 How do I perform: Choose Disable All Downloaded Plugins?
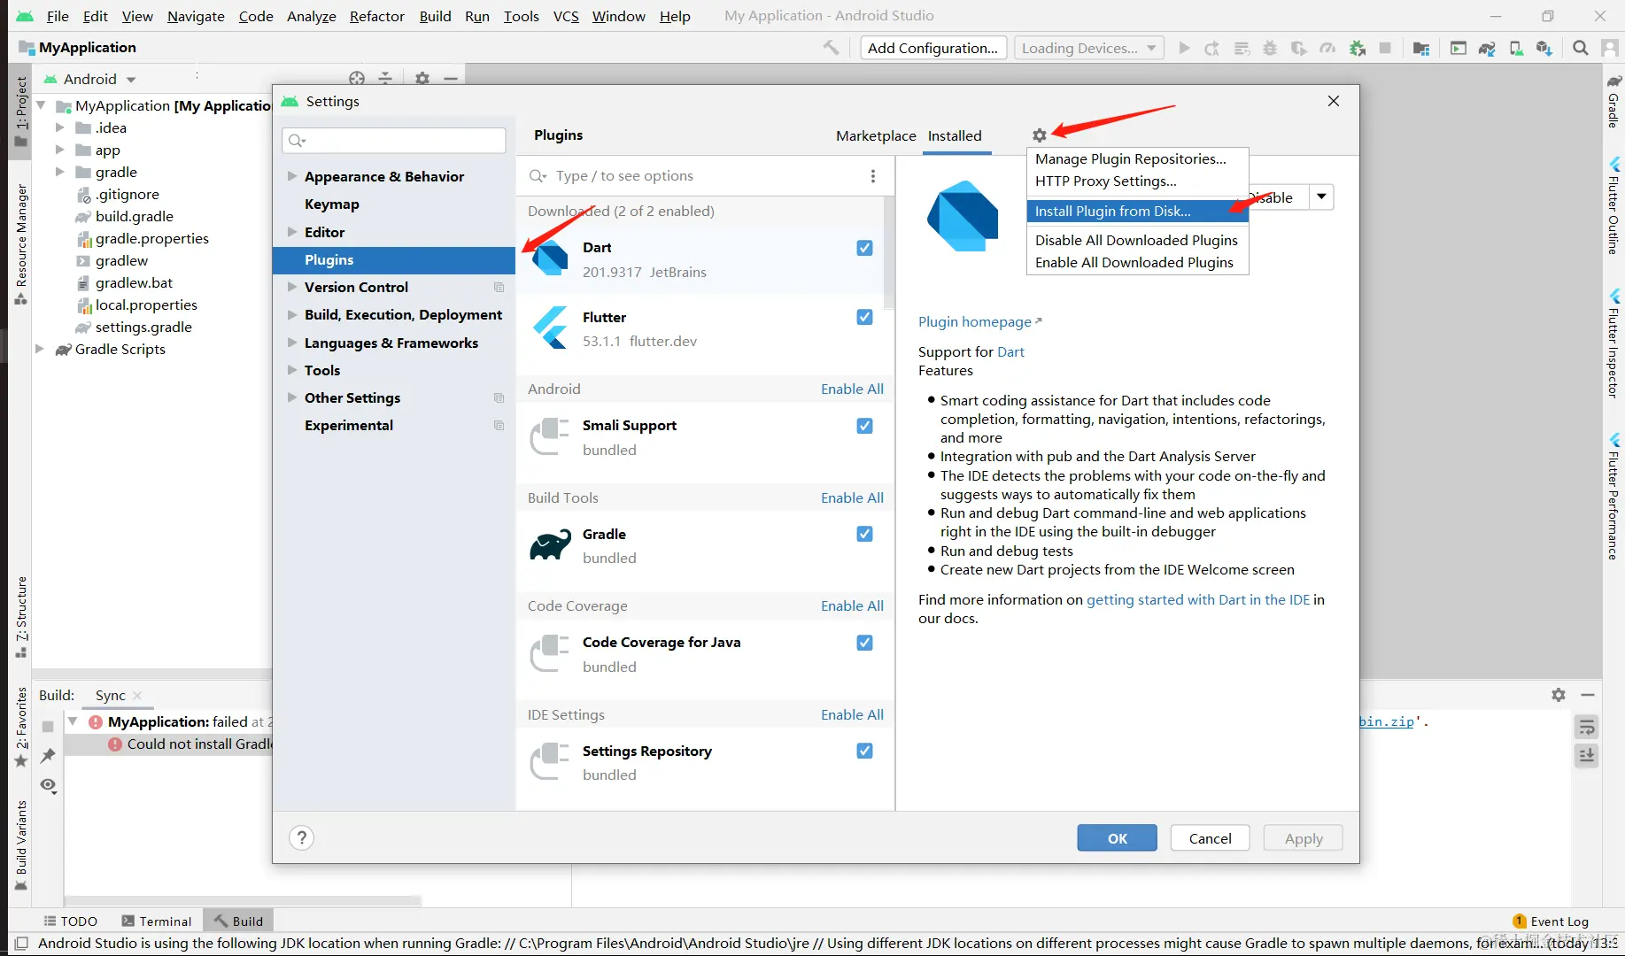(x=1137, y=240)
